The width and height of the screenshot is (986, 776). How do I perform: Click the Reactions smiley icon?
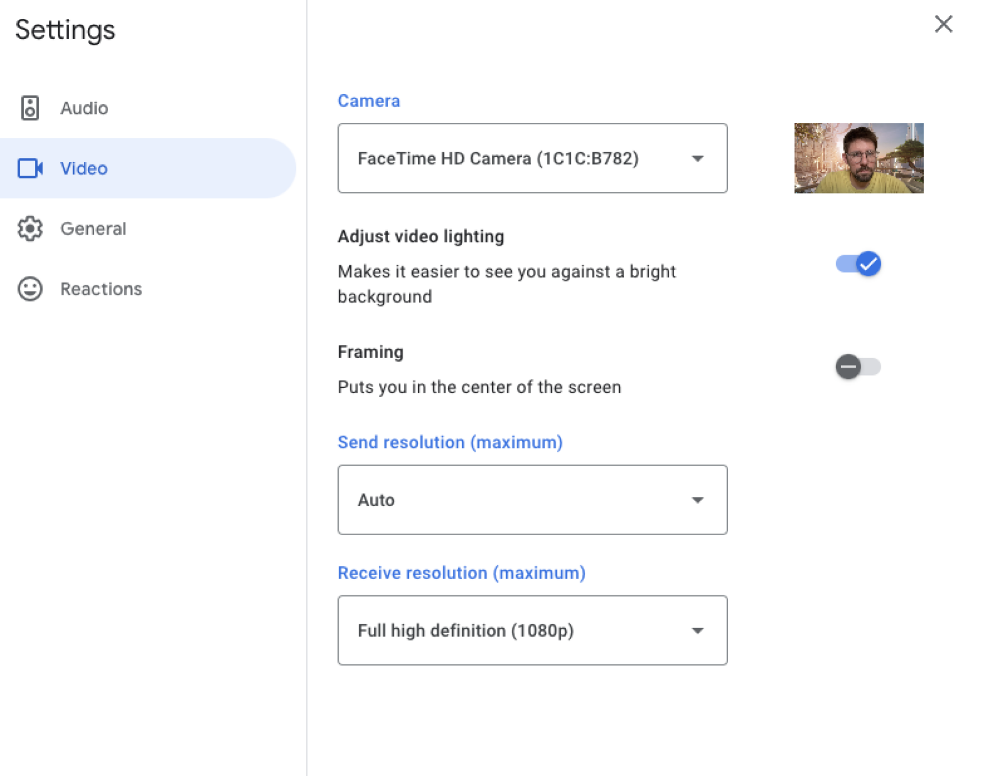pos(30,289)
